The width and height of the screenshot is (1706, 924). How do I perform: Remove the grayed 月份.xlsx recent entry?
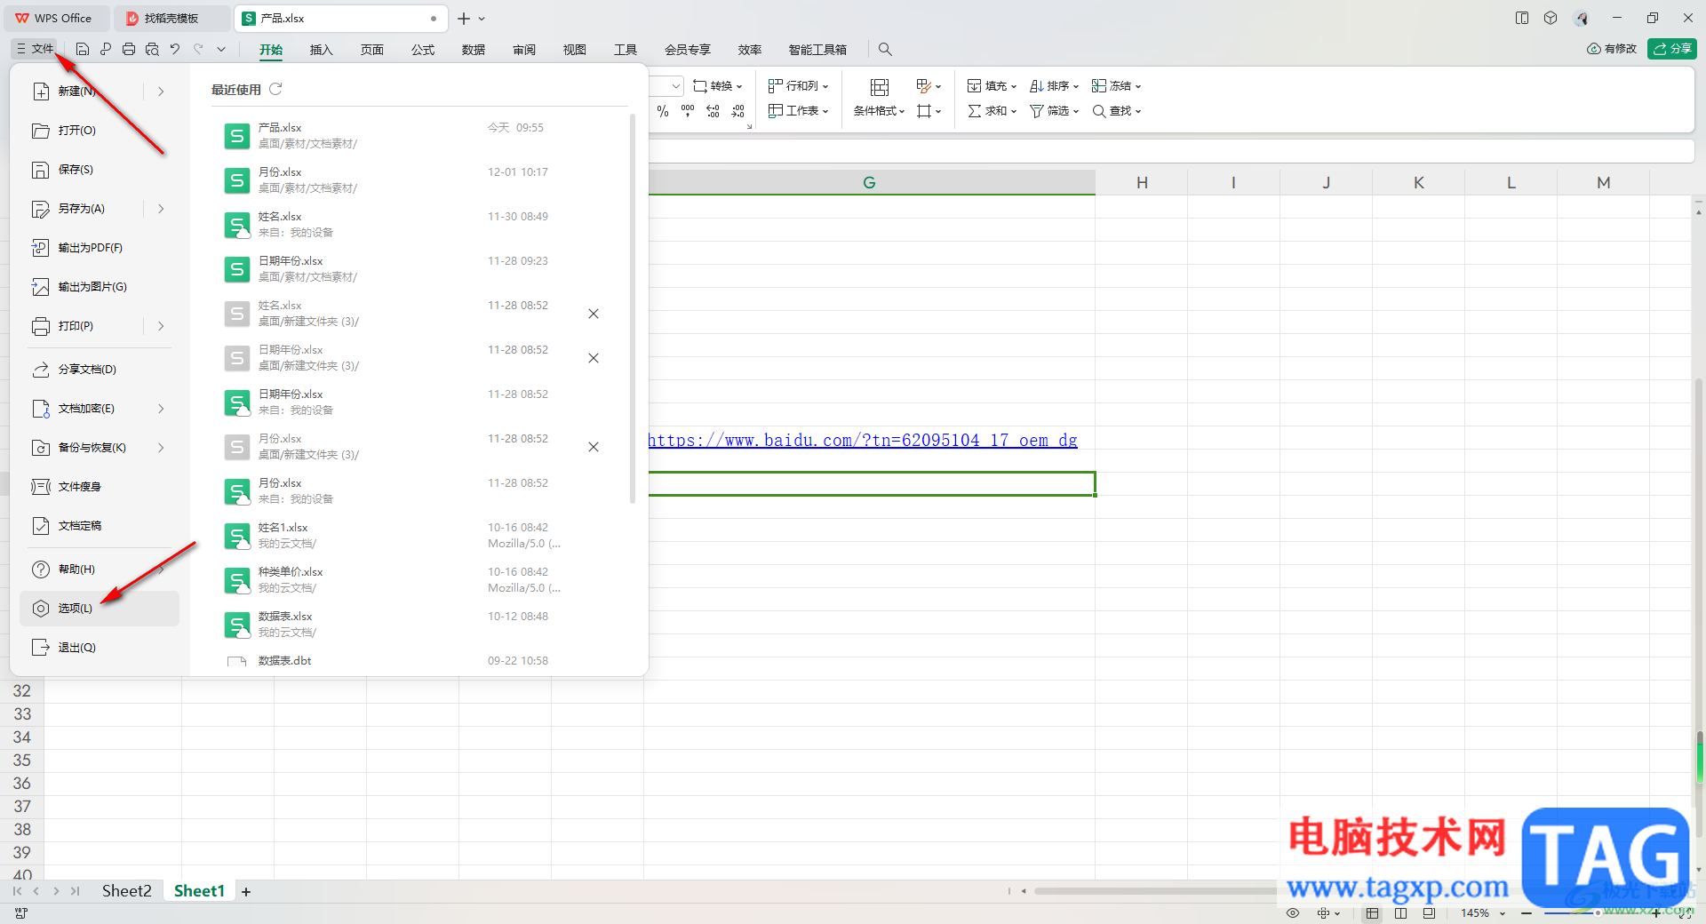tap(594, 447)
